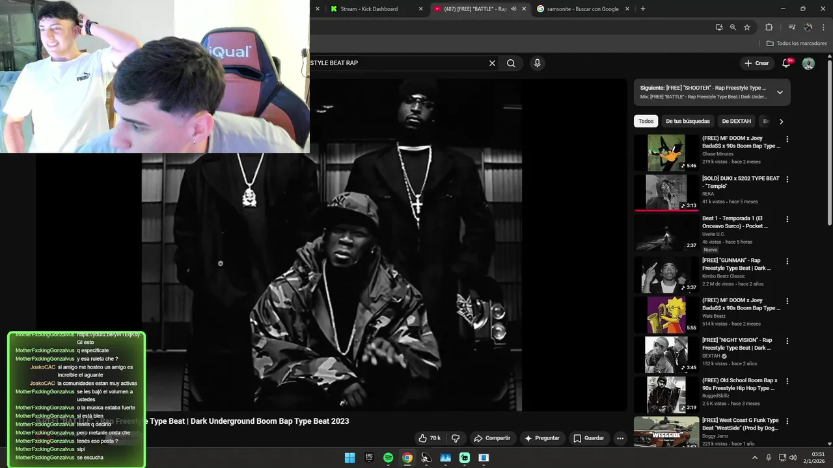The width and height of the screenshot is (833, 468).
Task: Click Google Chrome taskbar icon
Action: pyautogui.click(x=407, y=458)
